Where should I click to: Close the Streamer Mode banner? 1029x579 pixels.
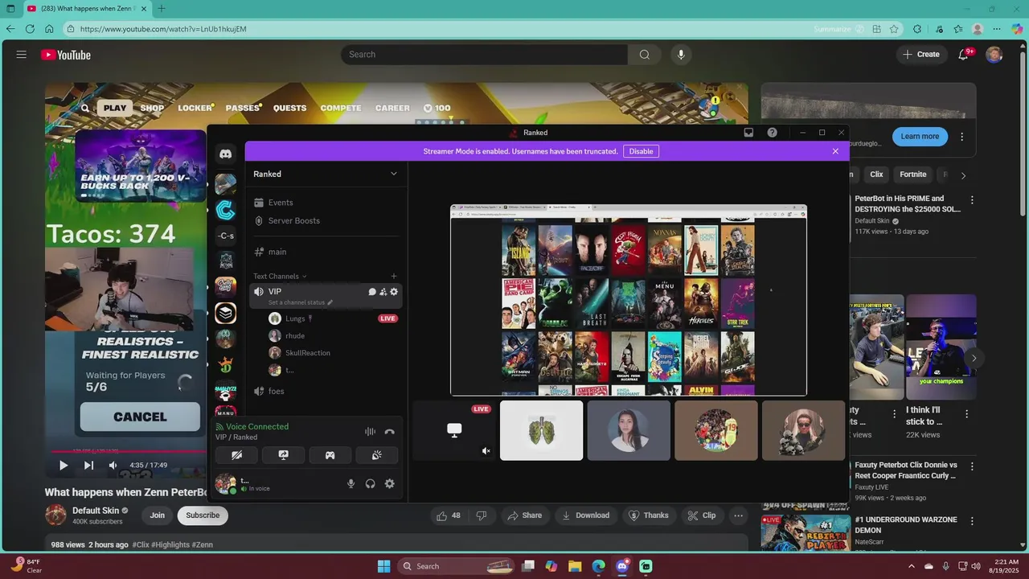[x=835, y=151]
